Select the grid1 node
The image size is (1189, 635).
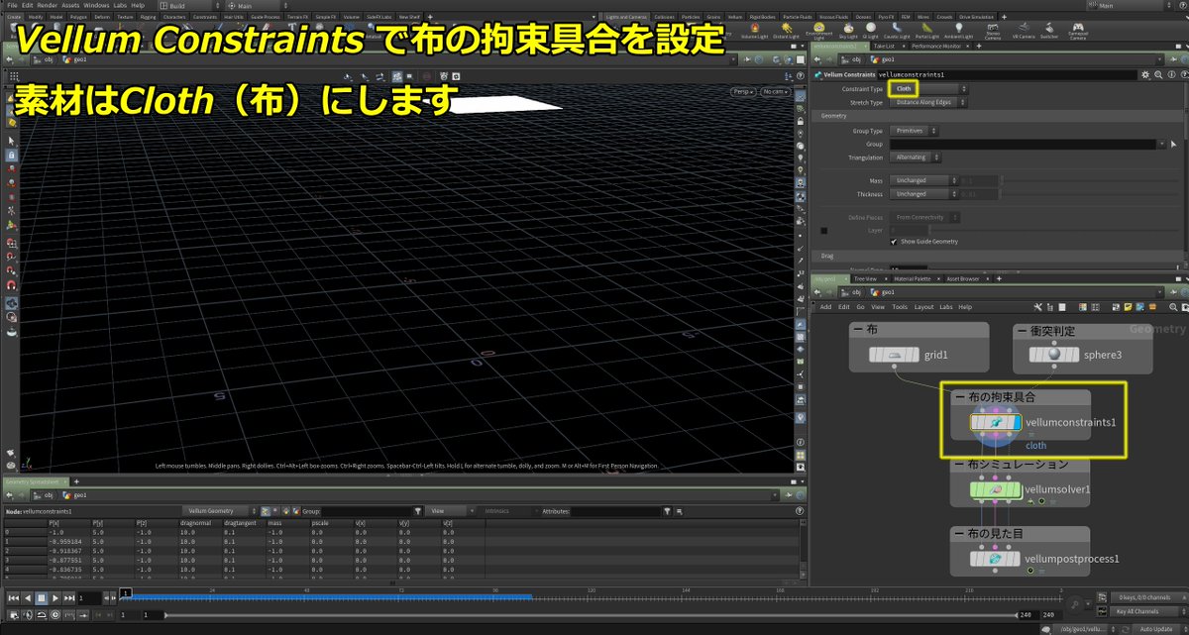point(896,355)
